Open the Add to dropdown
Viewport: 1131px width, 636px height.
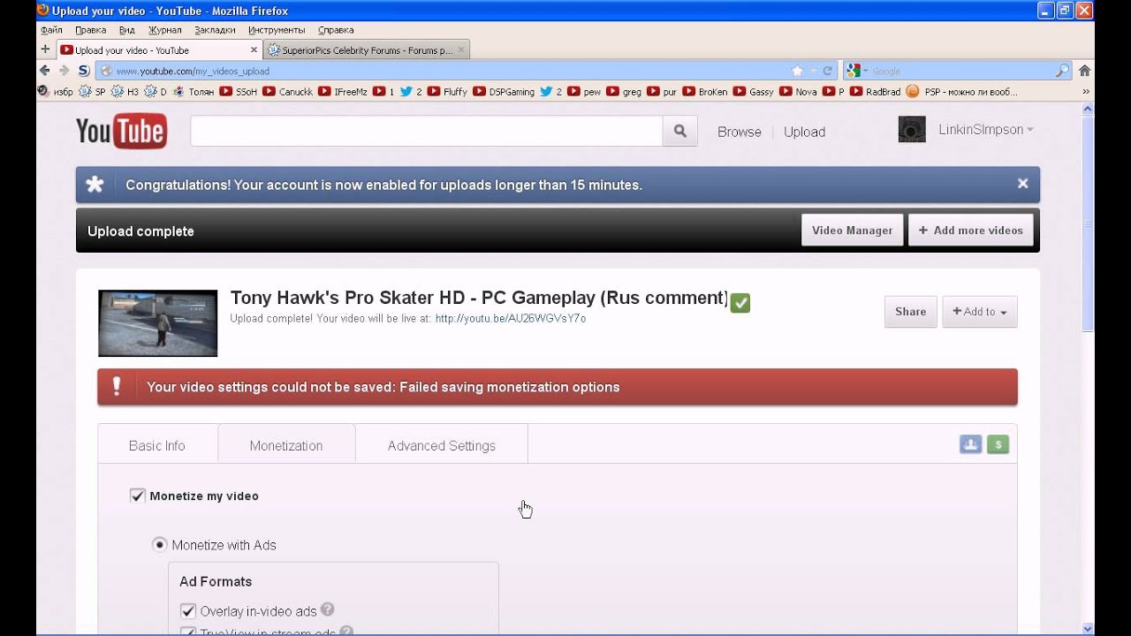(x=980, y=312)
